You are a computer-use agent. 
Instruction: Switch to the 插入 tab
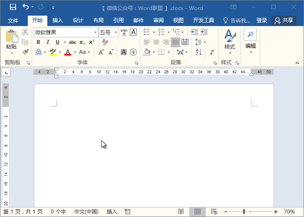pyautogui.click(x=58, y=20)
